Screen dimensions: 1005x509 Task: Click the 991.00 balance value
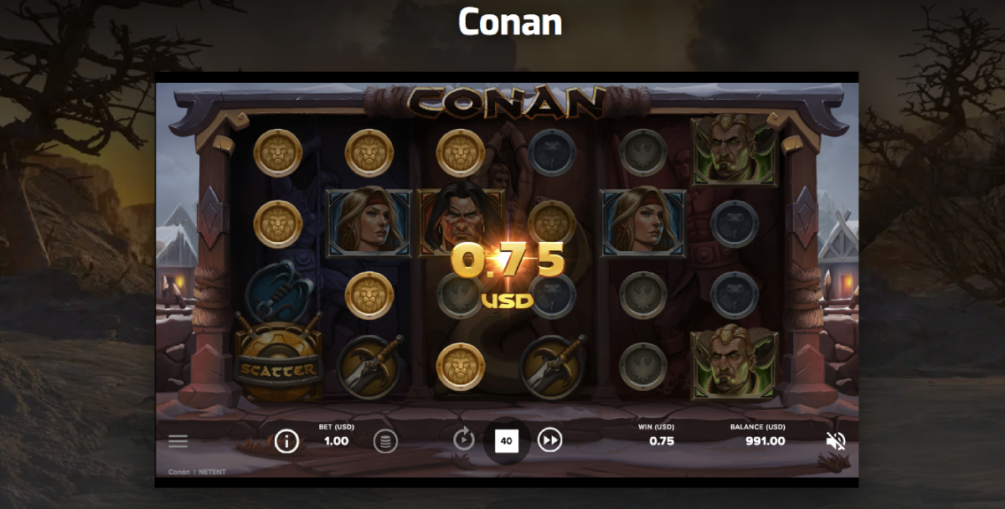click(765, 441)
